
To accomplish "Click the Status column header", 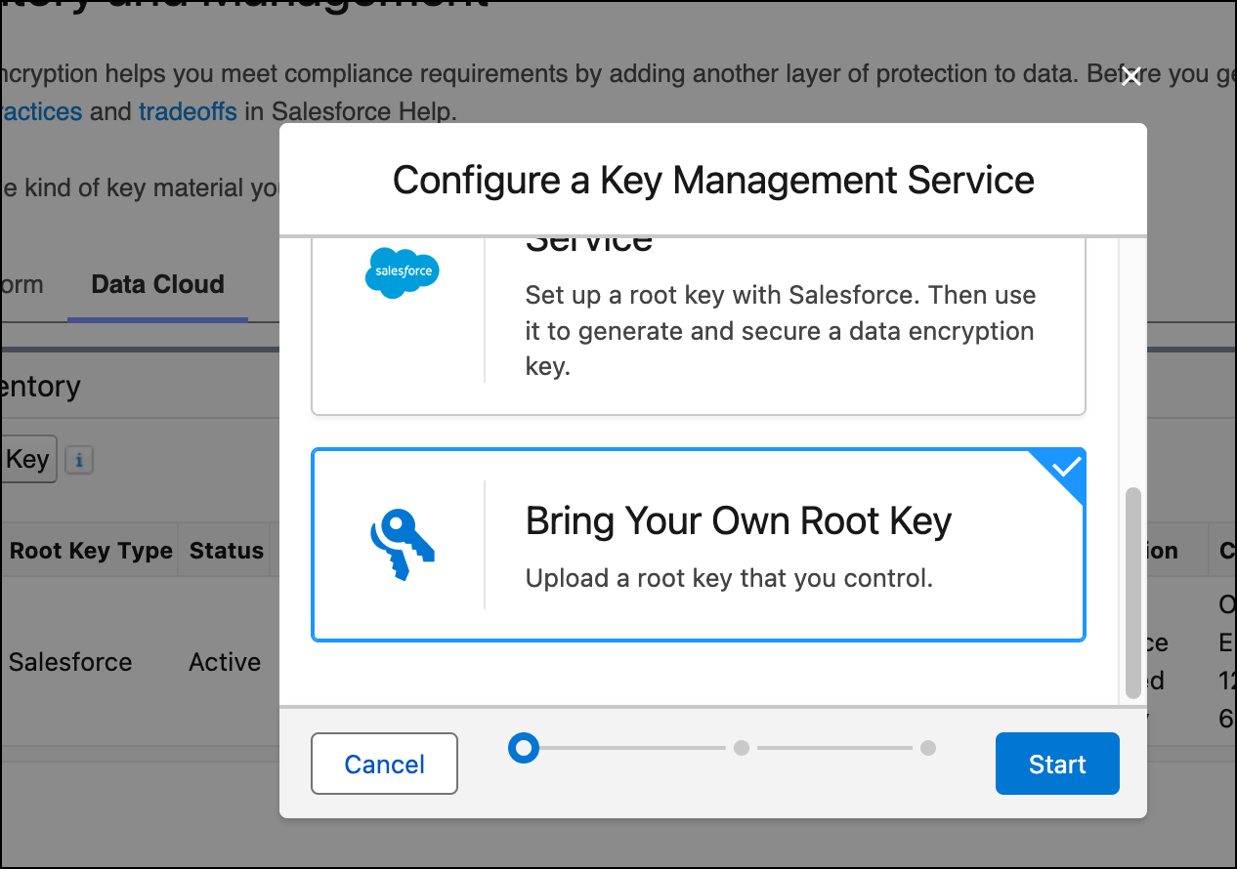I will [226, 551].
